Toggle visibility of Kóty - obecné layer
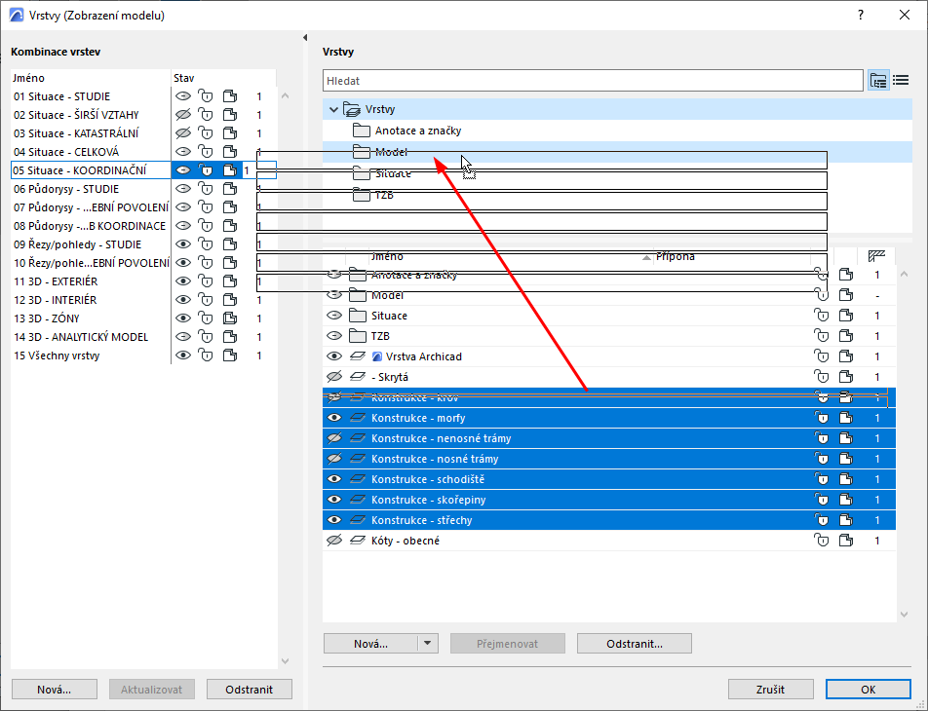 pos(334,540)
